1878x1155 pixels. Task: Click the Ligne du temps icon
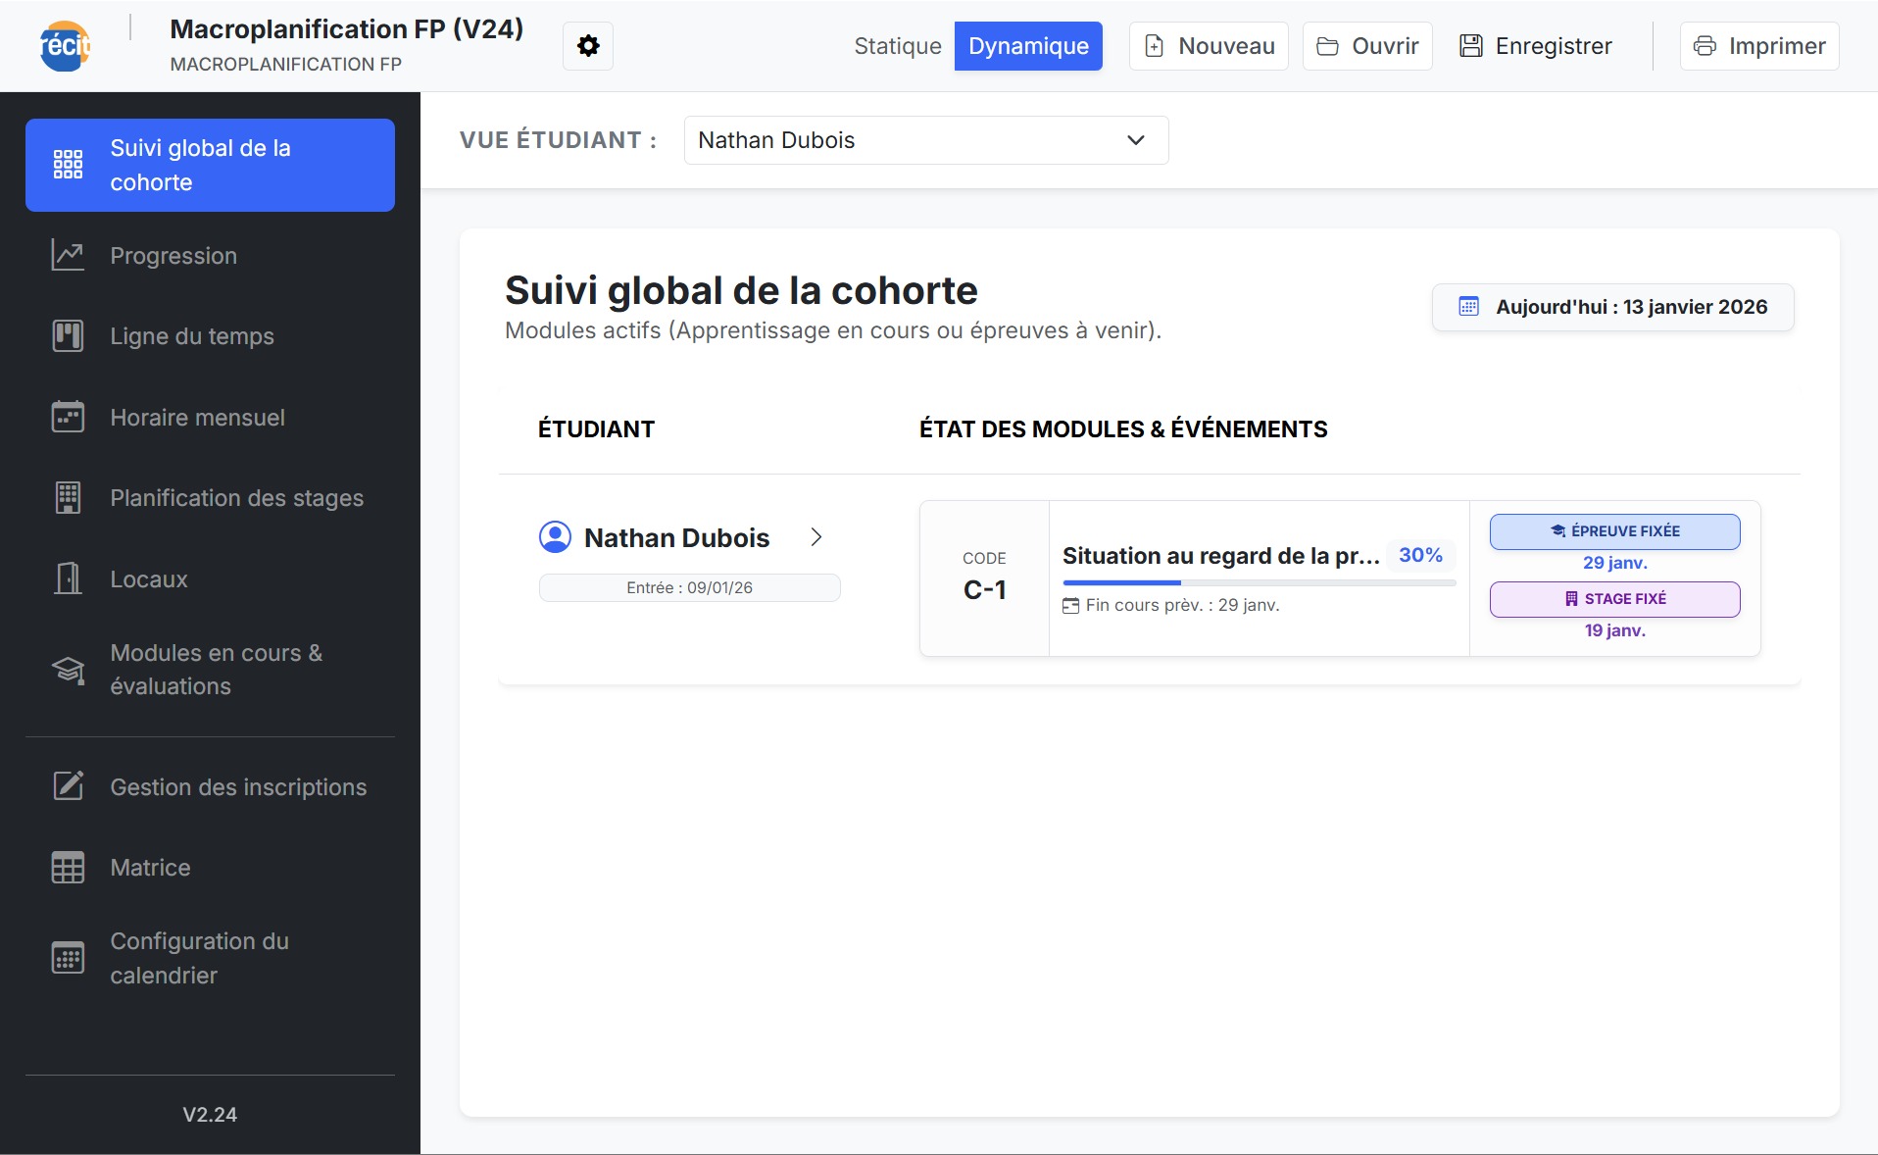(67, 336)
